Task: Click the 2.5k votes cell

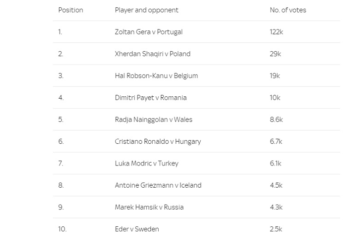Action: click(x=276, y=229)
